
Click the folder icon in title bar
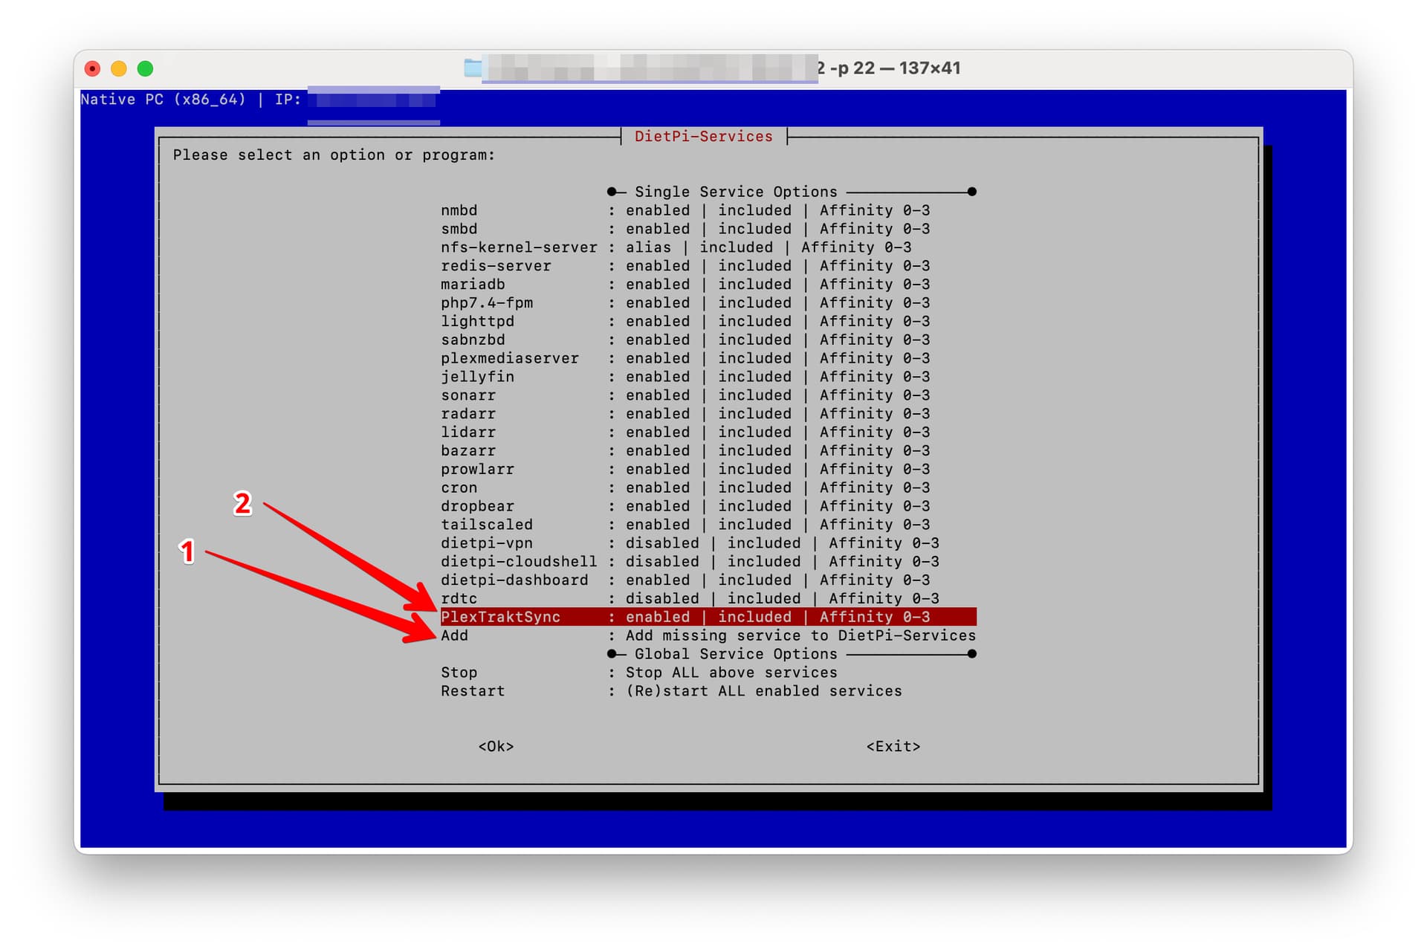coord(473,68)
